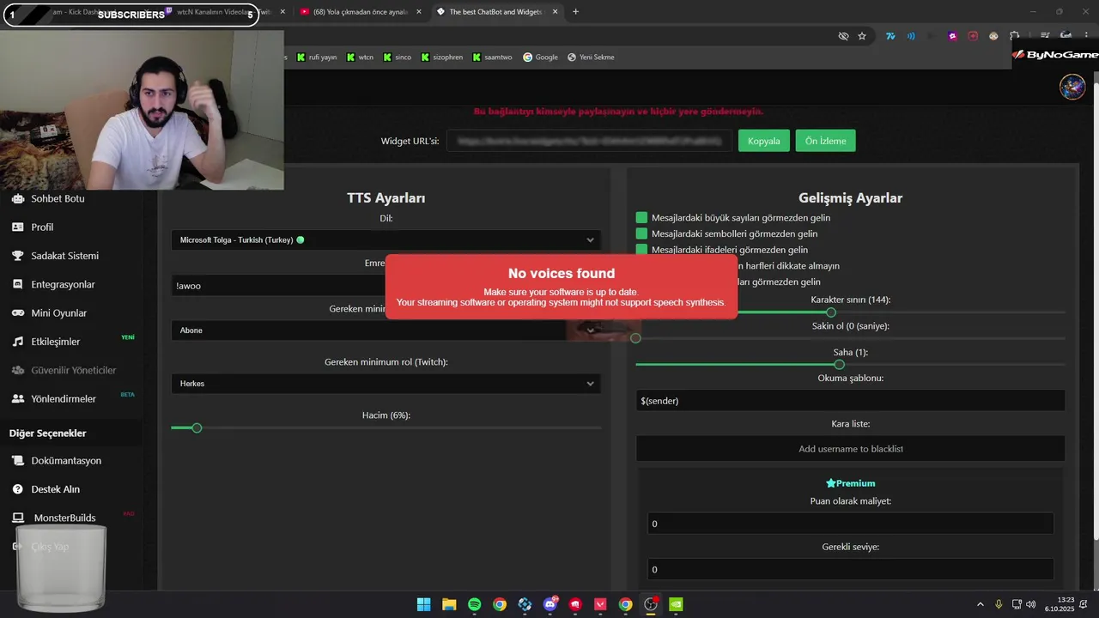
Task: Open MonsterBuilds sidebar link
Action: pyautogui.click(x=54, y=518)
